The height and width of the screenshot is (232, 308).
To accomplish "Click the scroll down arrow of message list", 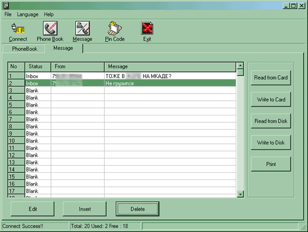I will 240,194.
